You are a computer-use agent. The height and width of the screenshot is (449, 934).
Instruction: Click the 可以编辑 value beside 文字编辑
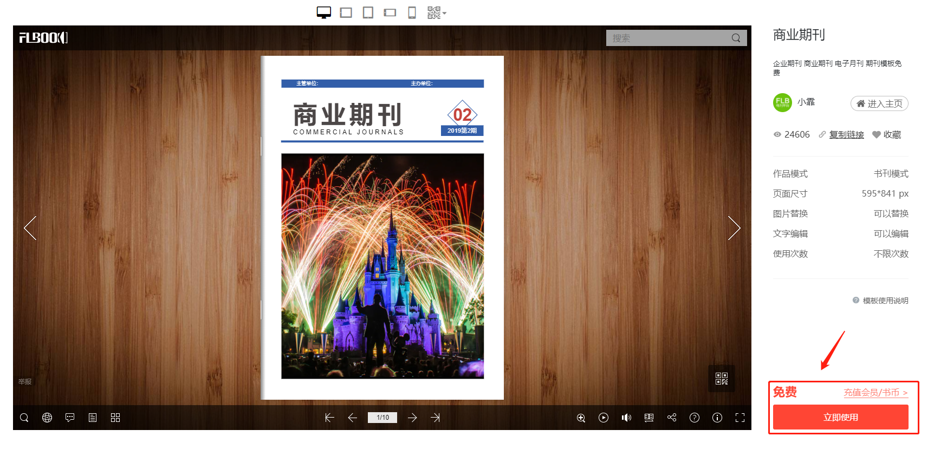[891, 234]
